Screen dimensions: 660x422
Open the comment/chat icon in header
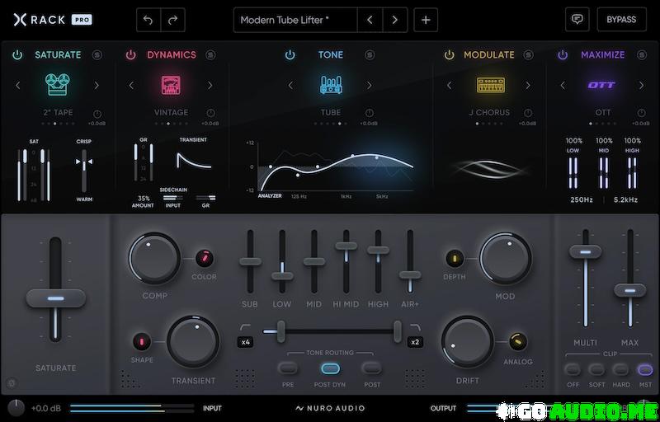(577, 19)
